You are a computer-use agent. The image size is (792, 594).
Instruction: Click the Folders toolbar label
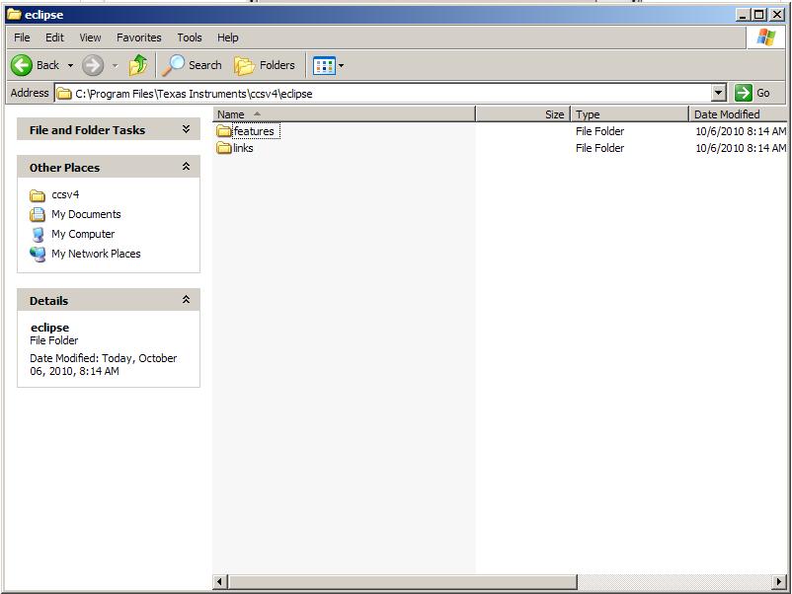point(277,65)
